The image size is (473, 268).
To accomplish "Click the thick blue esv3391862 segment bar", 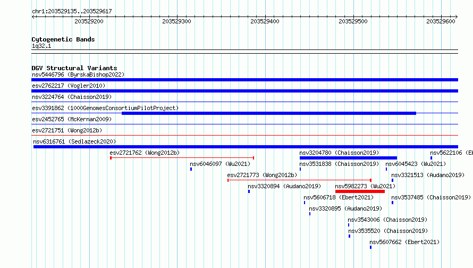I will (x=269, y=113).
